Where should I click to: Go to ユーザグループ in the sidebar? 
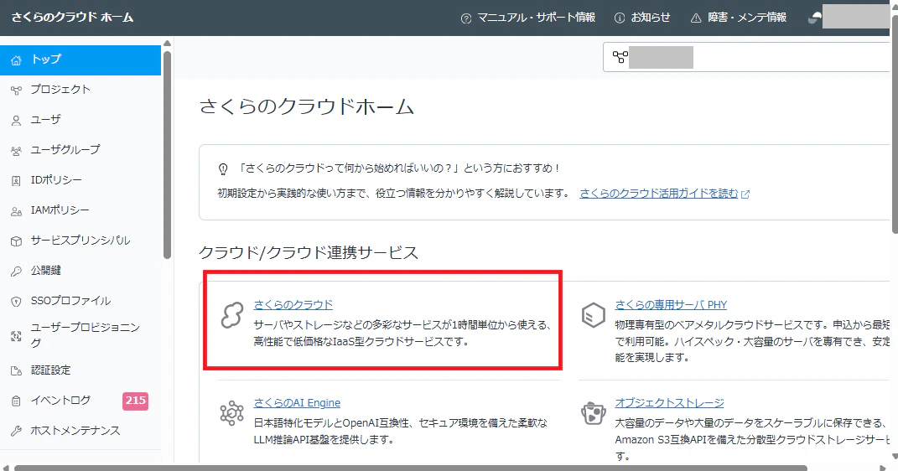pos(80,151)
